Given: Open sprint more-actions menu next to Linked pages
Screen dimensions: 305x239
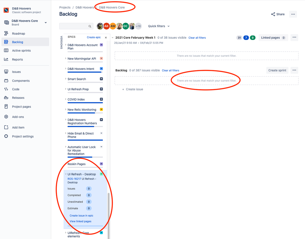Looking at the screenshot, I should coord(294,37).
